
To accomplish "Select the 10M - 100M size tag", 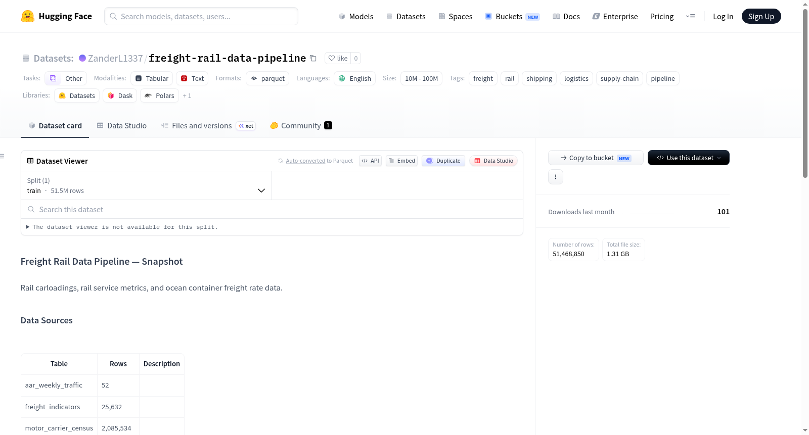I will click(421, 78).
